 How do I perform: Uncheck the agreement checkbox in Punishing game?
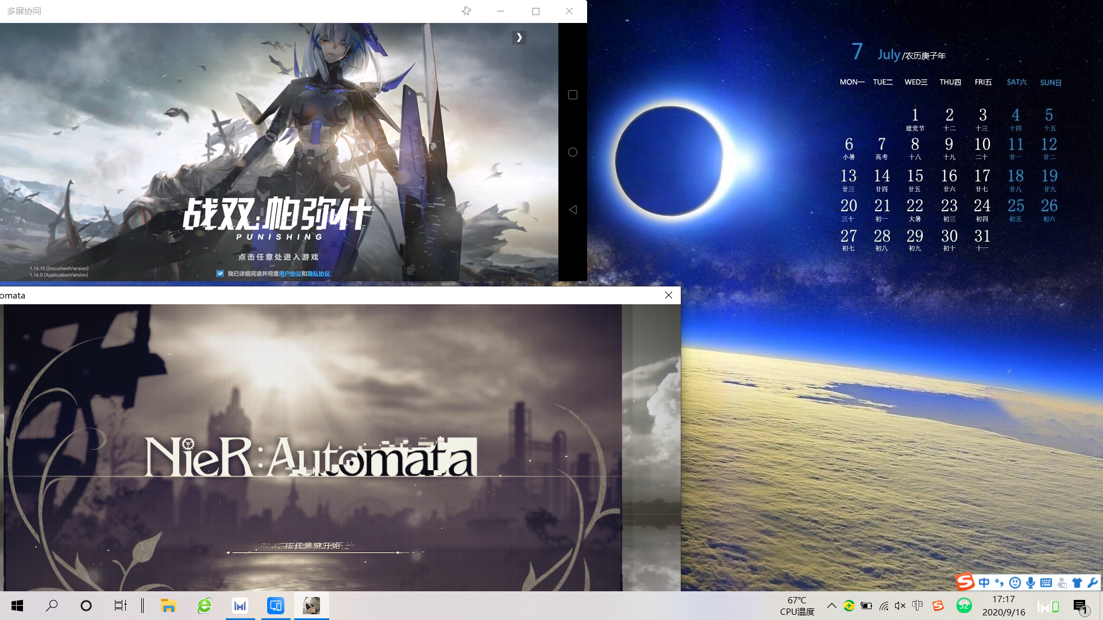[x=220, y=273]
